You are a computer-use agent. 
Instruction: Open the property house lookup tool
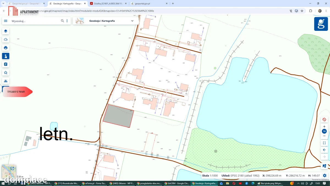pos(5,72)
